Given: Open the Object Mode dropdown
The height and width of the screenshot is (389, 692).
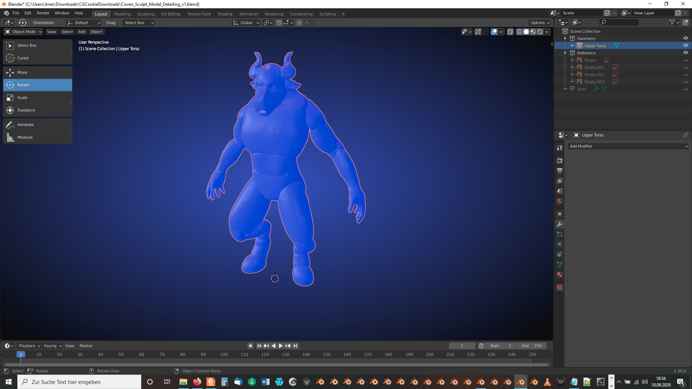Looking at the screenshot, I should (23, 32).
